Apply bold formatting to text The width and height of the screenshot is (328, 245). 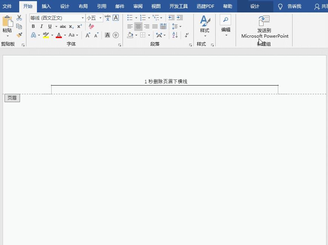33,26
